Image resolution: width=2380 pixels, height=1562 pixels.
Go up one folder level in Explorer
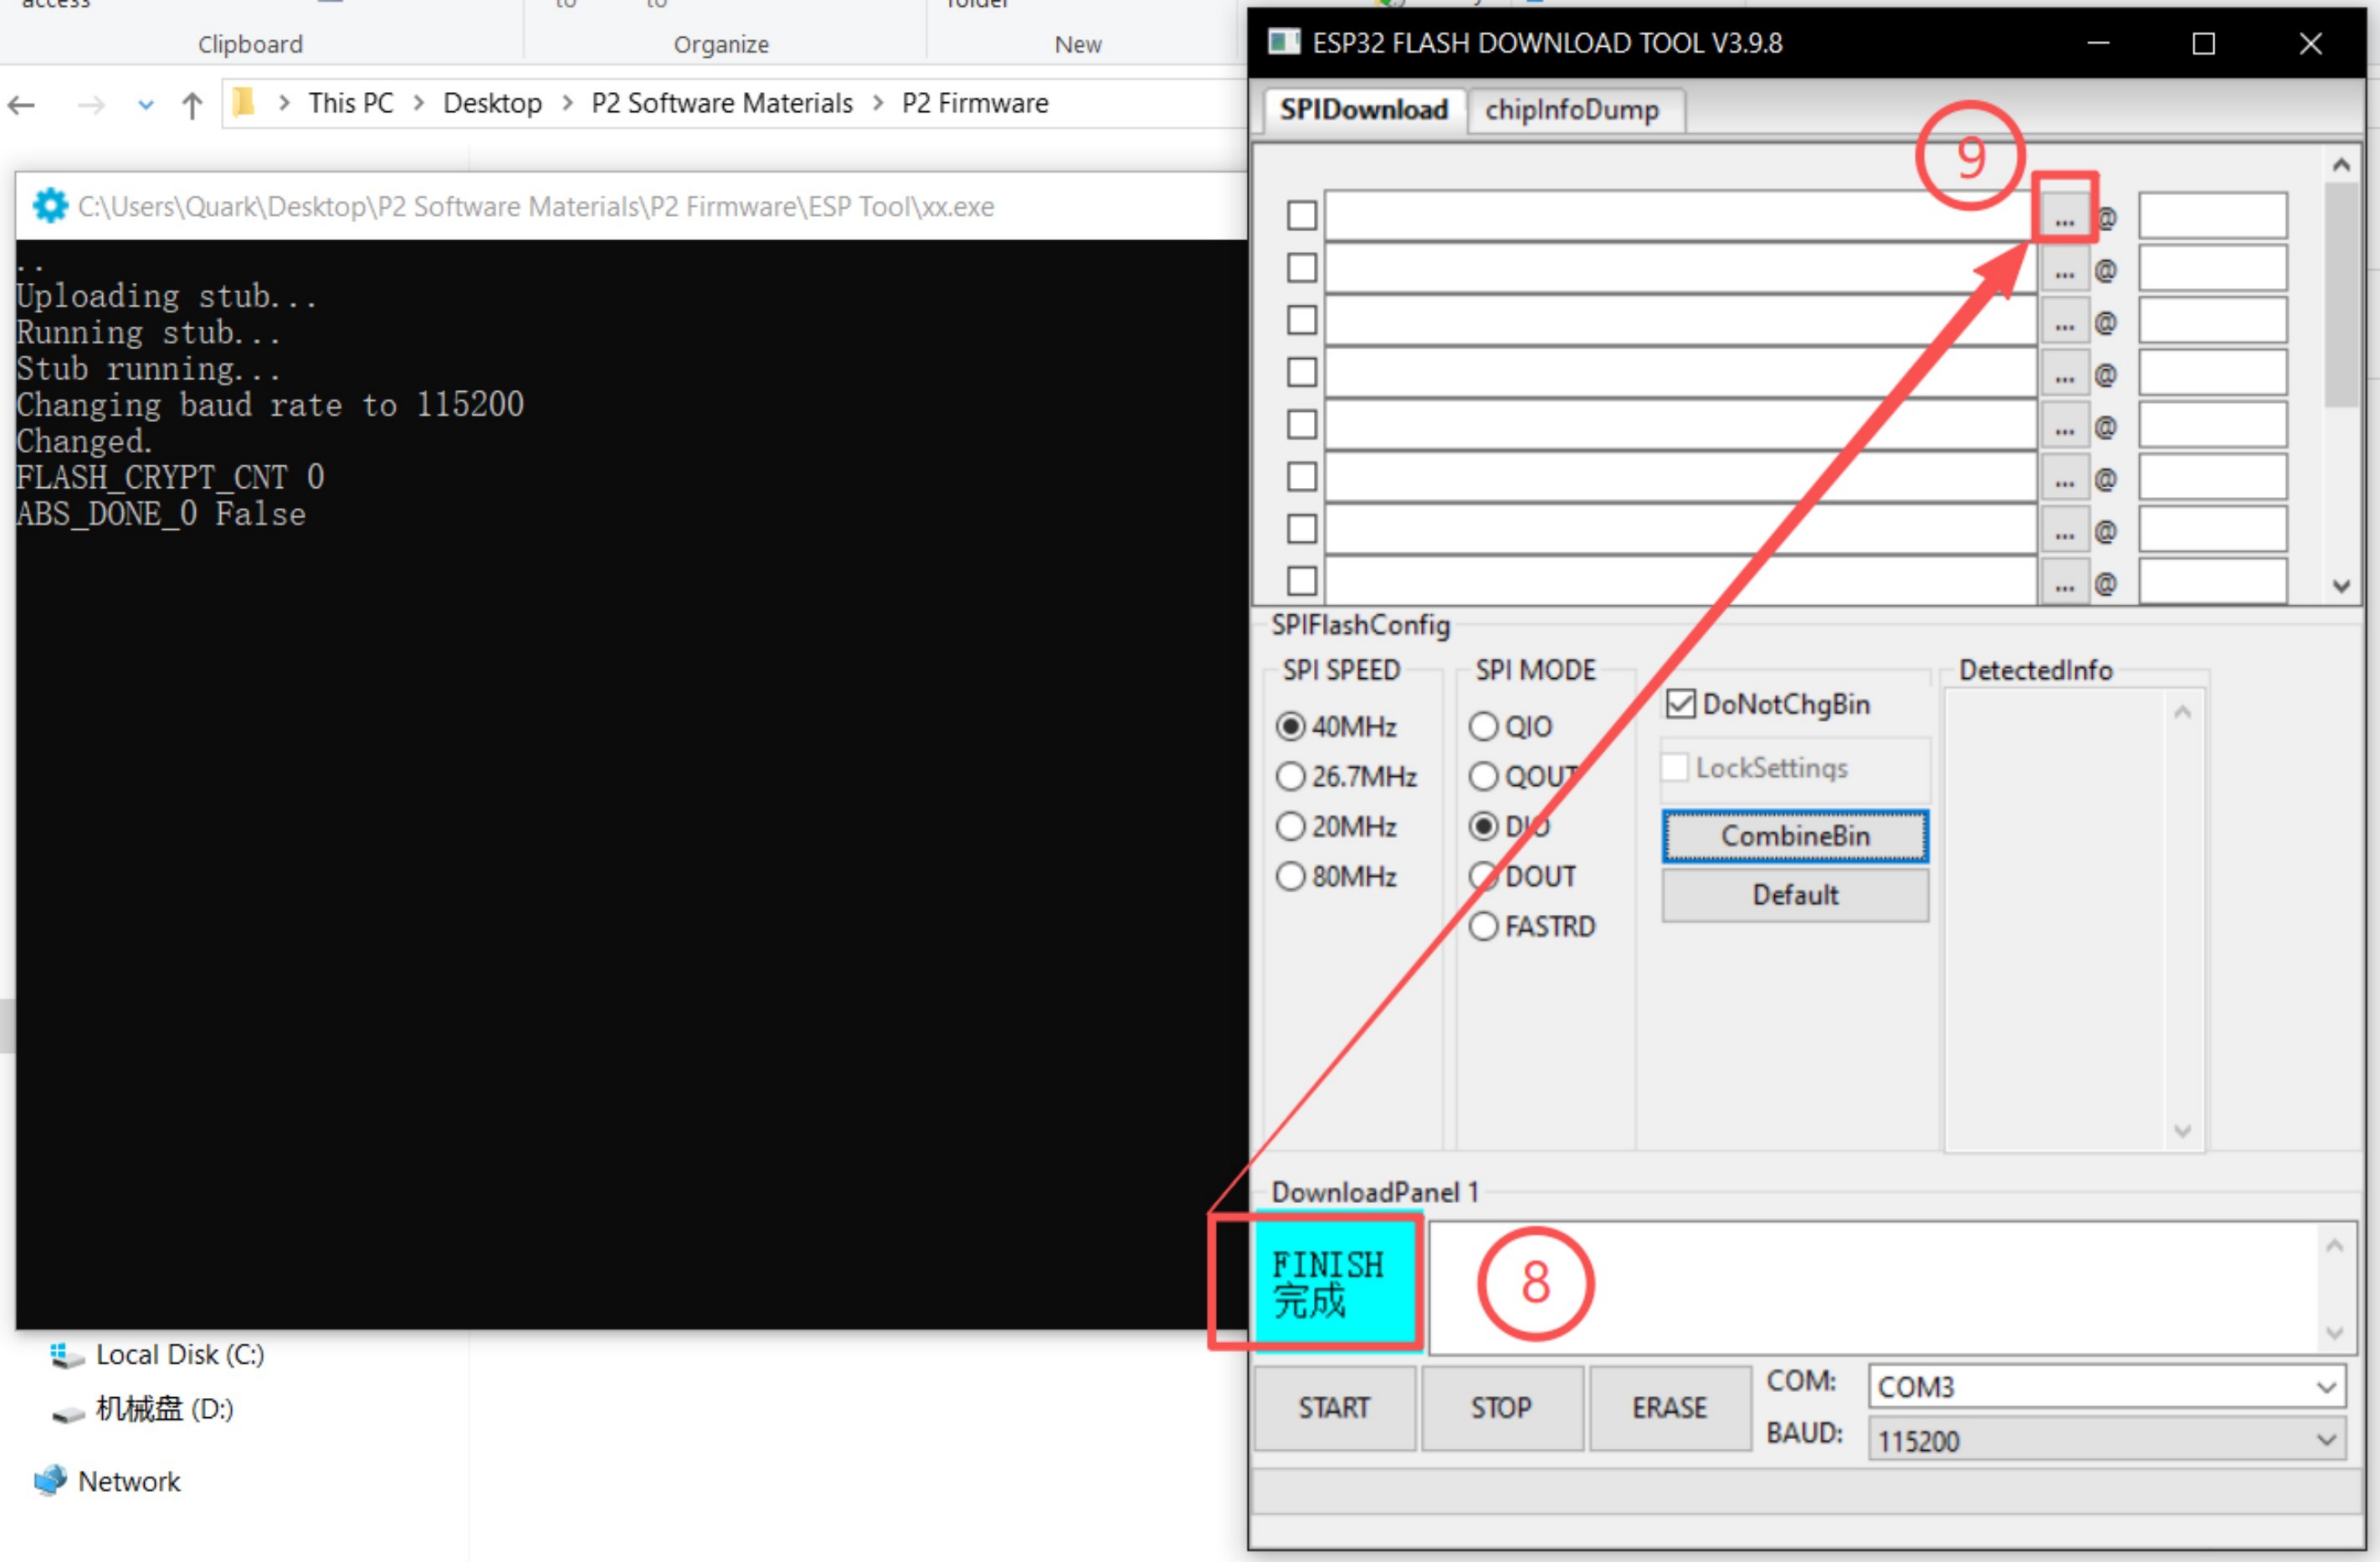tap(192, 104)
